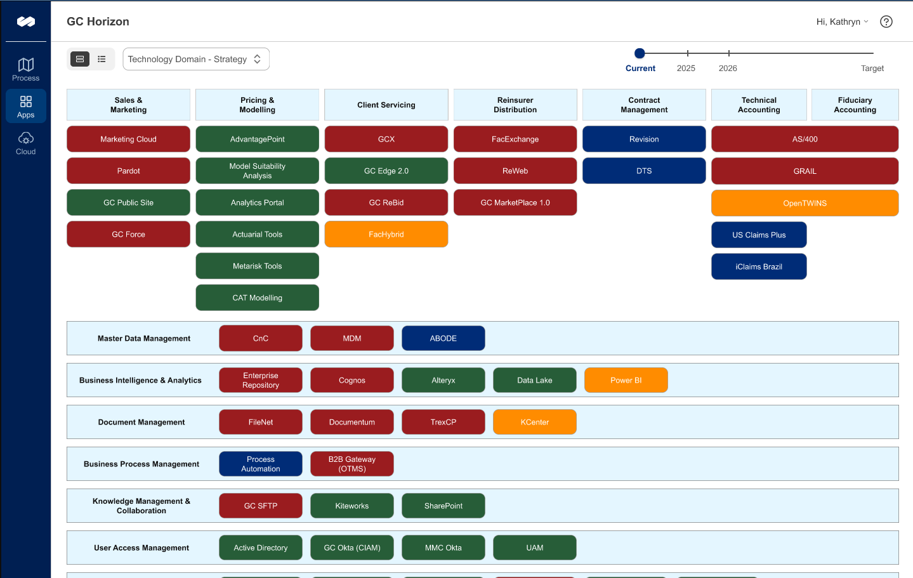
Task: Open the Cloud sidebar section
Action: (x=26, y=143)
